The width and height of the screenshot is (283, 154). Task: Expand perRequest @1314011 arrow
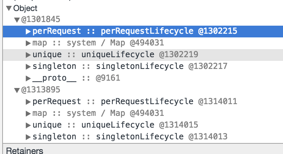28,102
